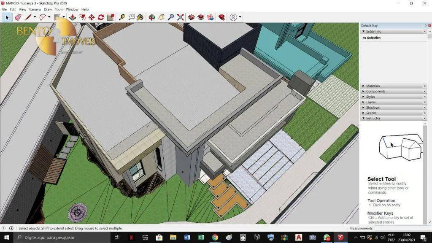Choose the Offset tool
This screenshot has width=432, height=243.
(82, 17)
